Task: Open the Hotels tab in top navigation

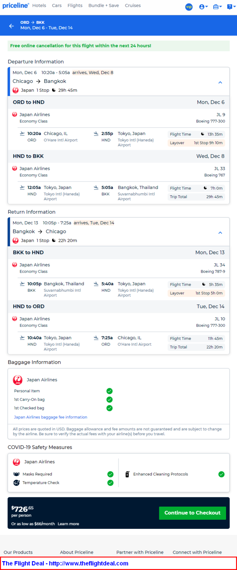Action: pyautogui.click(x=39, y=5)
